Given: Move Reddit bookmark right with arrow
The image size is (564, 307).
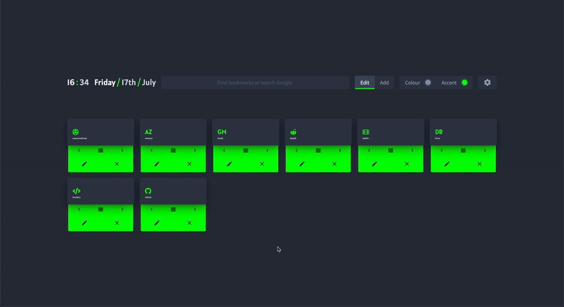Looking at the screenshot, I should point(340,150).
